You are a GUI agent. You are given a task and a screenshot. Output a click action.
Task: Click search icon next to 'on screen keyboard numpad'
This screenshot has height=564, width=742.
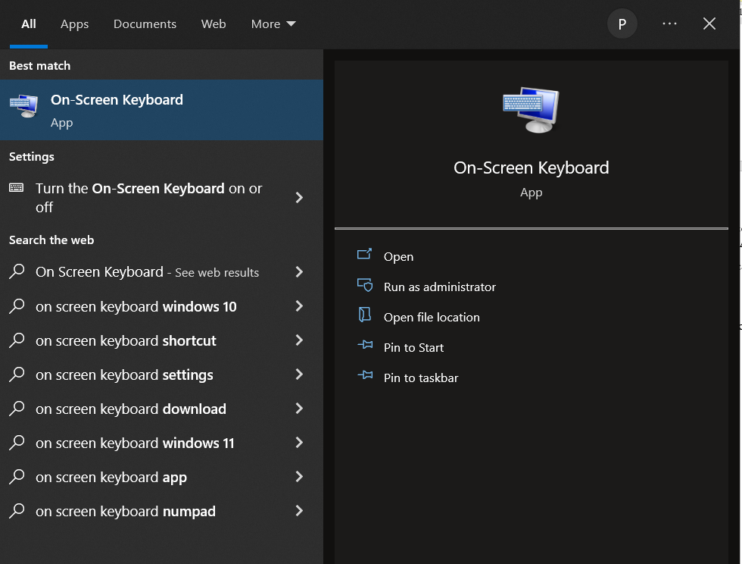pyautogui.click(x=17, y=510)
